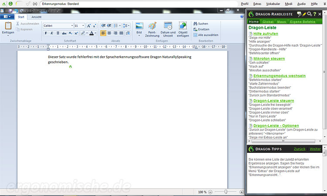Switch to the Global tab in Dragon sidebar
This screenshot has height=196, width=327.
click(x=268, y=22)
